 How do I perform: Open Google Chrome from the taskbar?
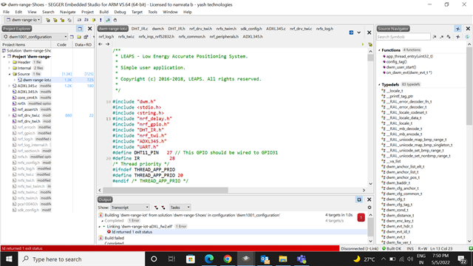[228, 259]
